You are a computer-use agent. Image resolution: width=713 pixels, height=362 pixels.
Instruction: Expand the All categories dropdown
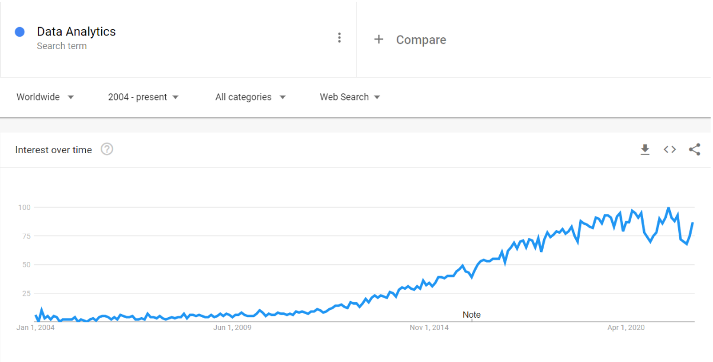pyautogui.click(x=250, y=97)
